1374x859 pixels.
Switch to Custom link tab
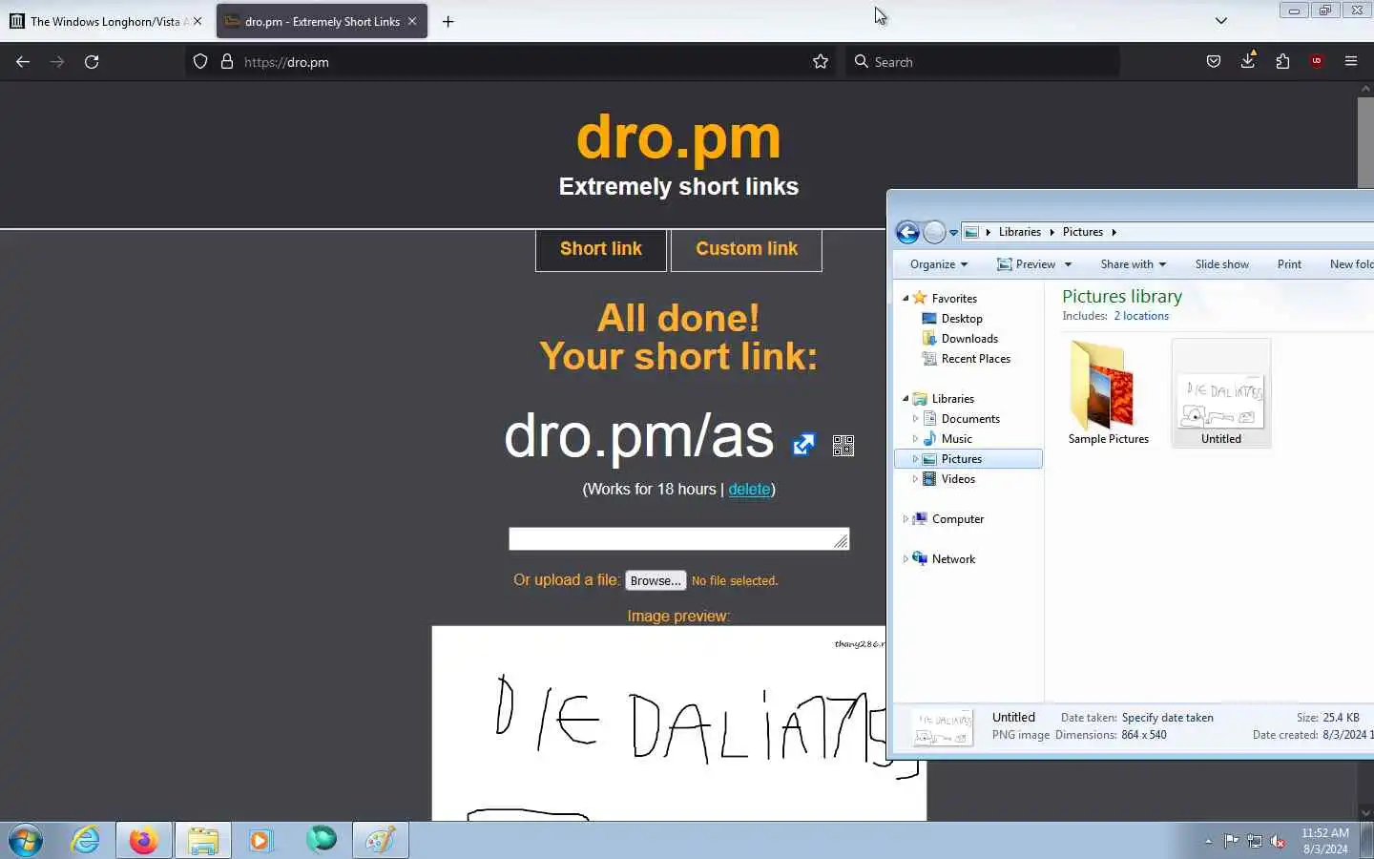click(x=746, y=250)
